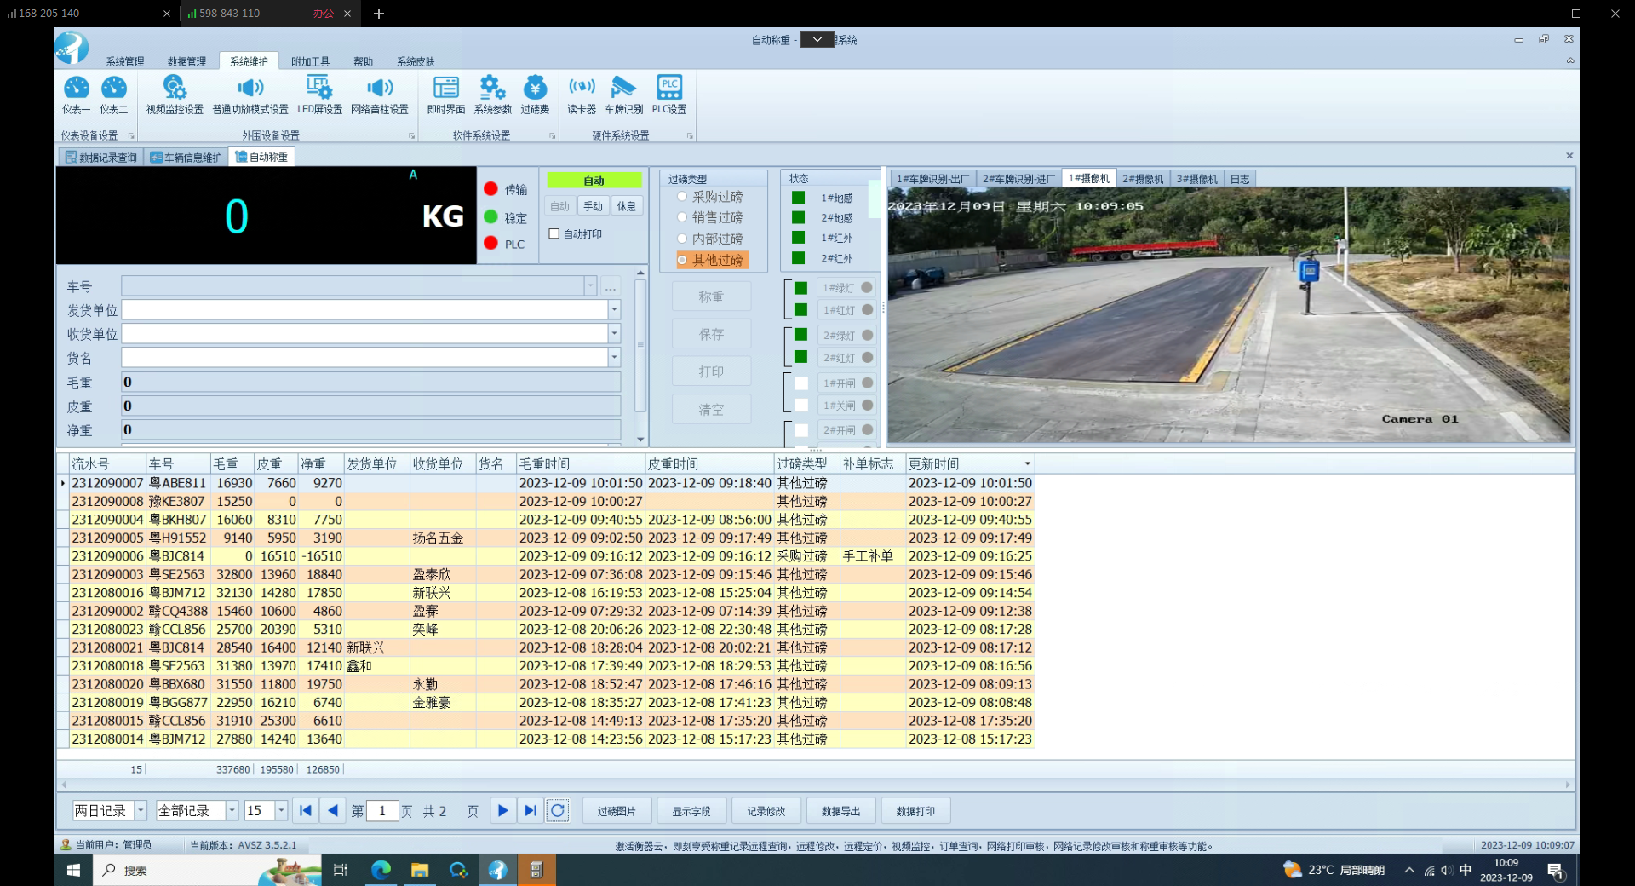Screen dimensions: 1635x886
Task: Expand the 收货单位 dropdown
Action: [x=614, y=334]
